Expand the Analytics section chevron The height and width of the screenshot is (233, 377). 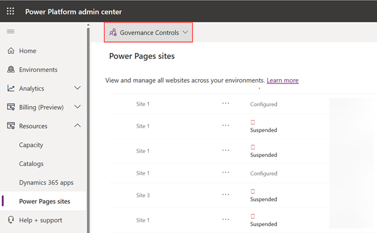(x=77, y=88)
